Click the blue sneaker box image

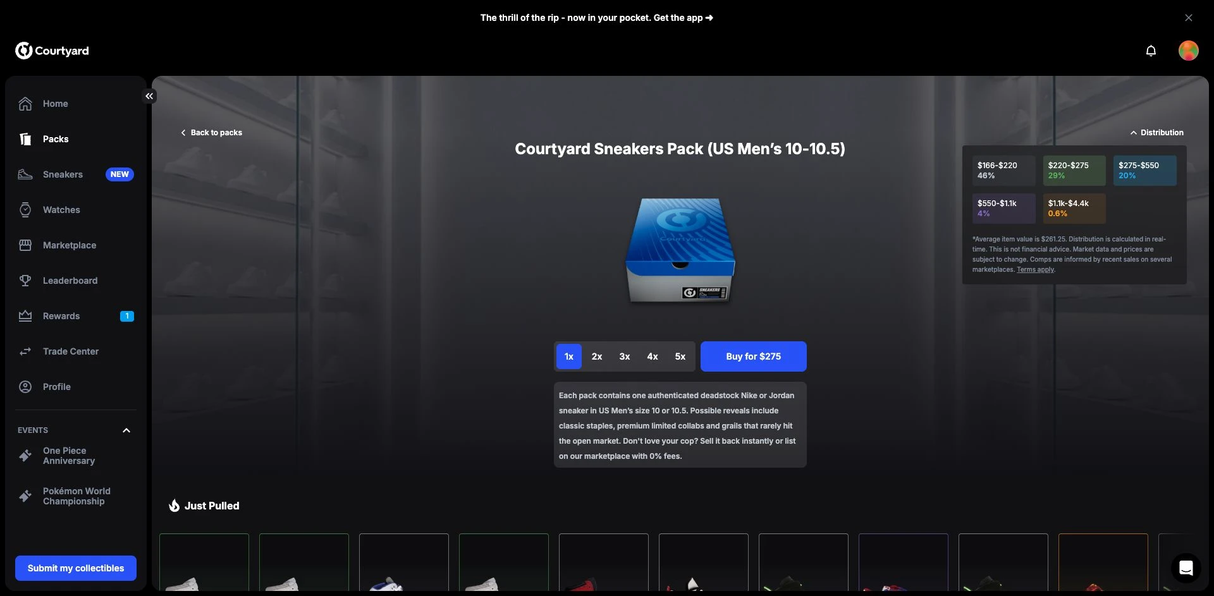(x=680, y=250)
